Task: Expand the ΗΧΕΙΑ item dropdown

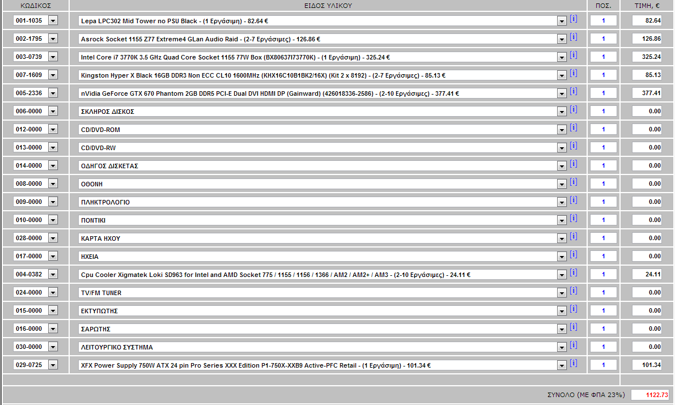Action: pos(561,257)
